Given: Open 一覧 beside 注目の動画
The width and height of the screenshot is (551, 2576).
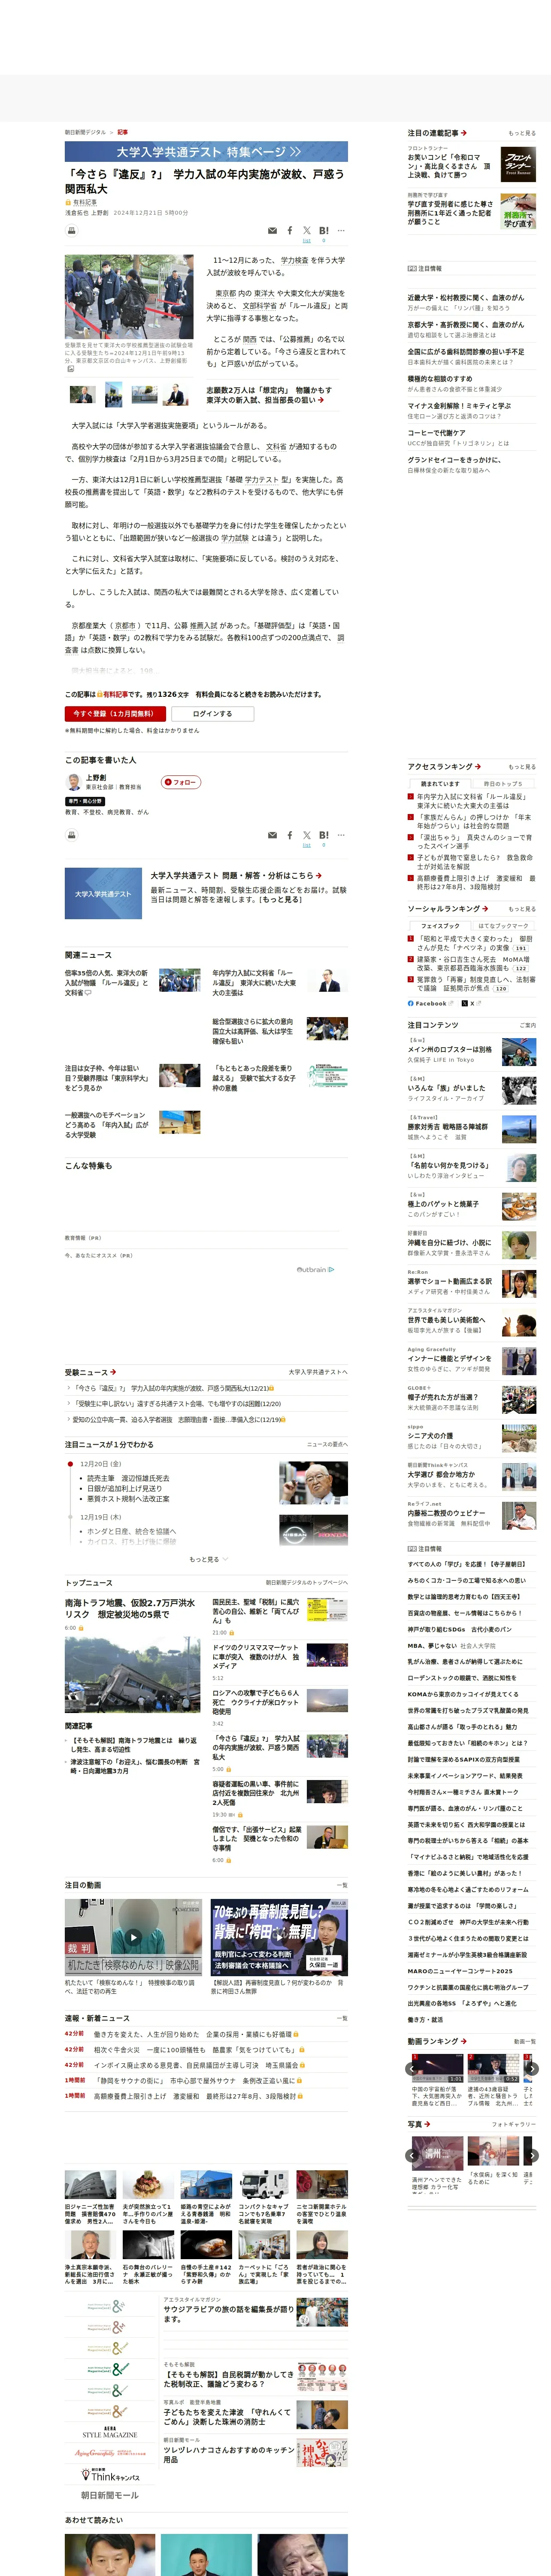Looking at the screenshot, I should point(342,1885).
